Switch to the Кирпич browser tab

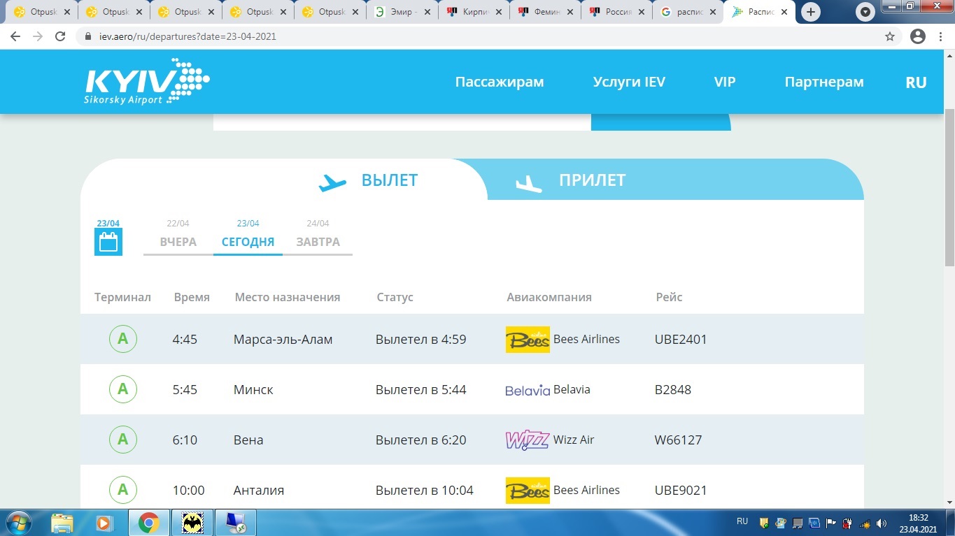click(x=474, y=12)
